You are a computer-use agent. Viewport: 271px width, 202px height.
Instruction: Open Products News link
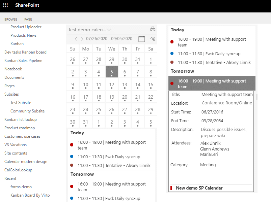[x=24, y=35]
